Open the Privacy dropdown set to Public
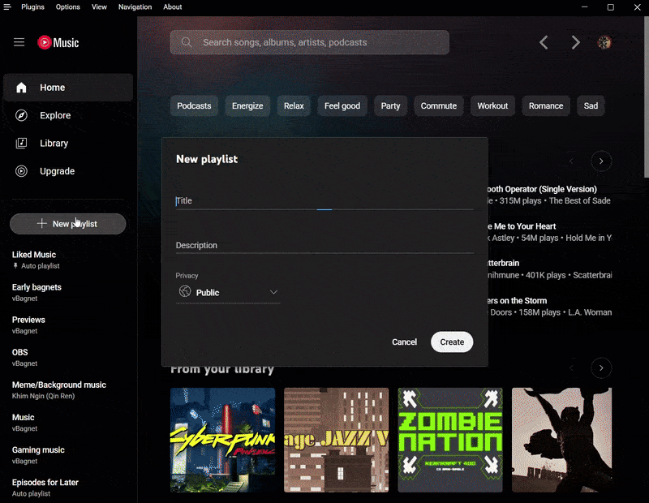The image size is (649, 503). (x=228, y=292)
